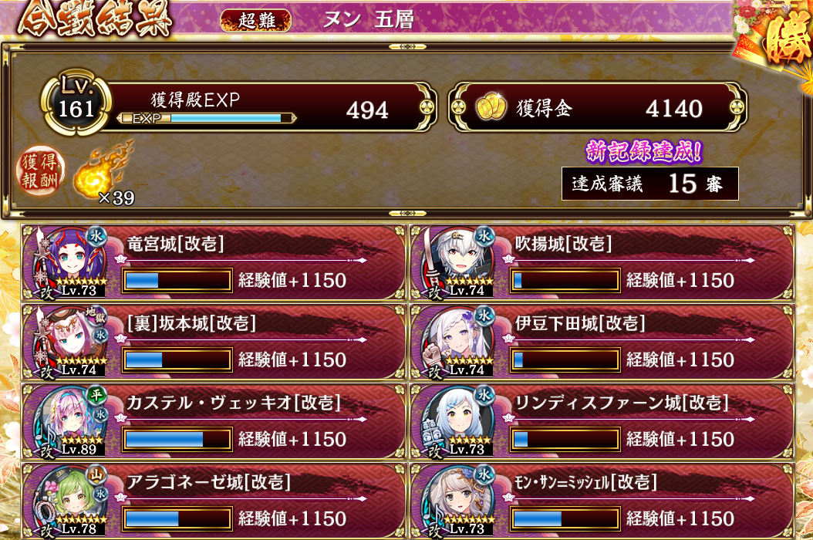Select モン・サン=ミッシェル[改壱] character portrait
813x540 pixels.
457,501
